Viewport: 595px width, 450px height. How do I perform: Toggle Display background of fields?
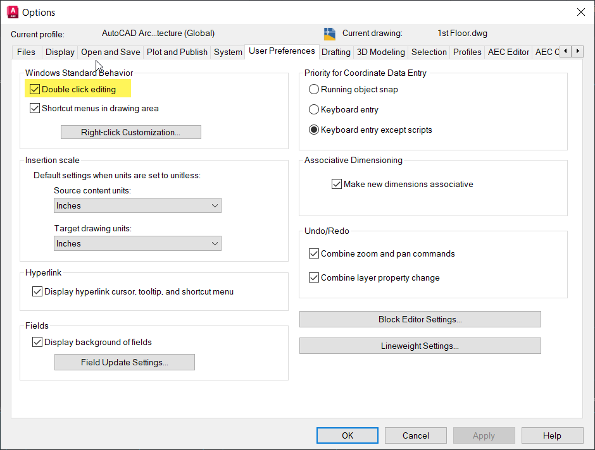point(37,342)
